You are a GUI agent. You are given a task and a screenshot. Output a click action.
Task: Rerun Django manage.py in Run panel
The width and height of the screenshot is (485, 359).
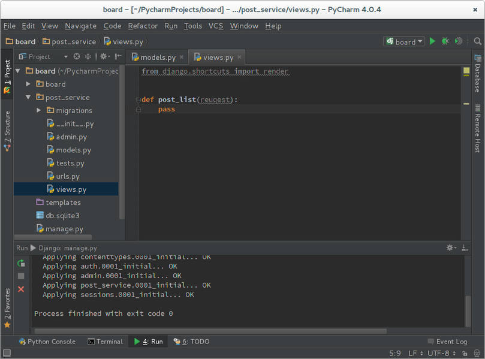coord(21,263)
